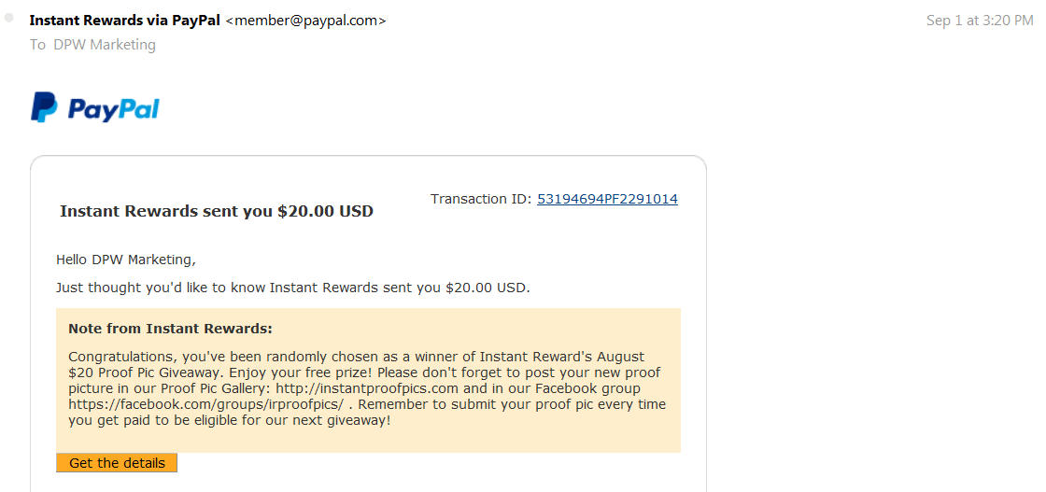Viewport: 1046px width, 492px height.
Task: Open the facebook.com/groups/irproofpics URL
Action: [x=205, y=404]
